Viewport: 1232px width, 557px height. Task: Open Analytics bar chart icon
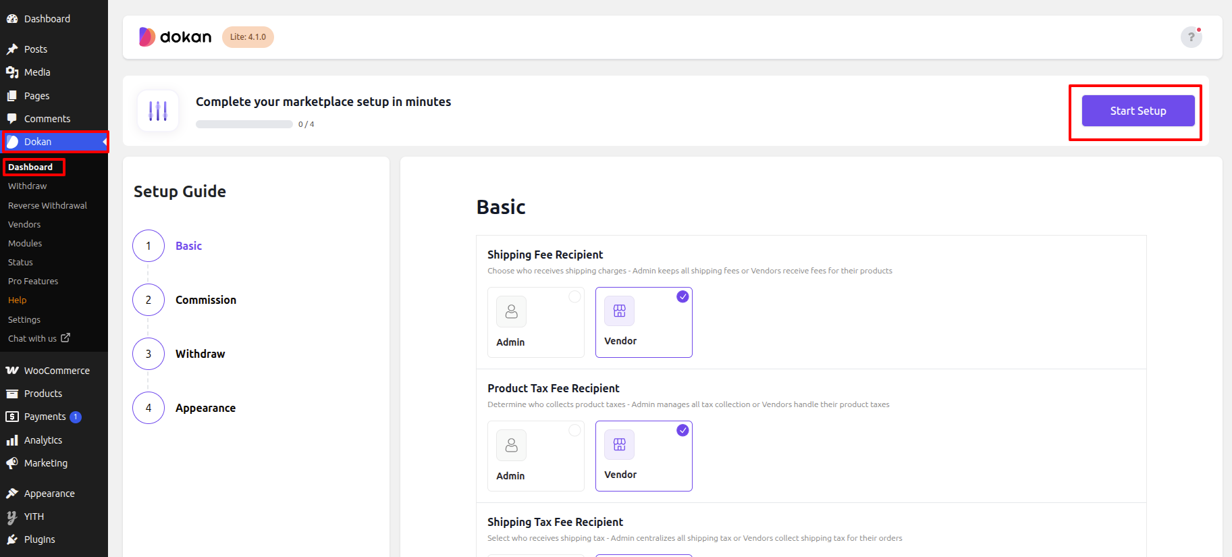12,440
